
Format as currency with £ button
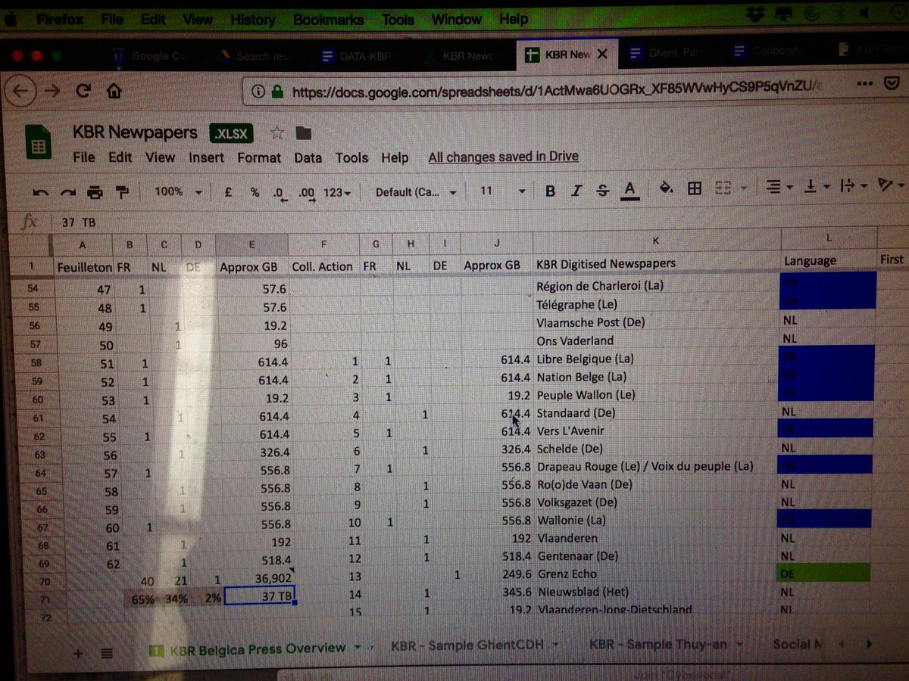point(228,192)
